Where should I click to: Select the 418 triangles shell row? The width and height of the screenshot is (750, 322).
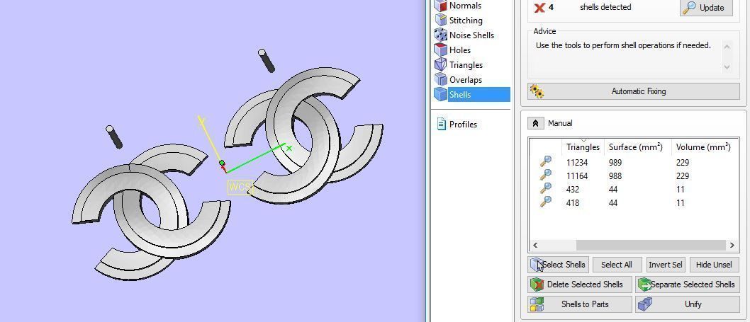click(632, 202)
